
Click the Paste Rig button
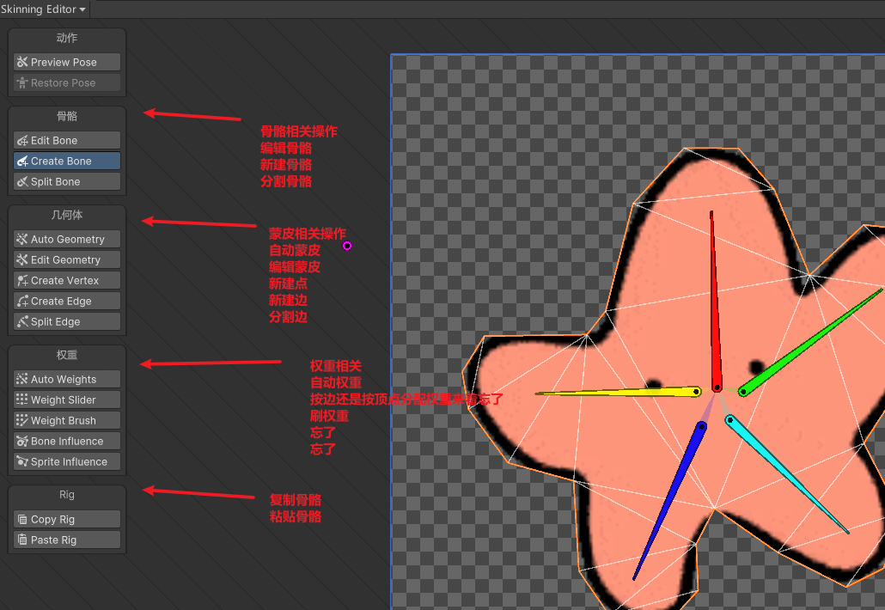tap(67, 540)
